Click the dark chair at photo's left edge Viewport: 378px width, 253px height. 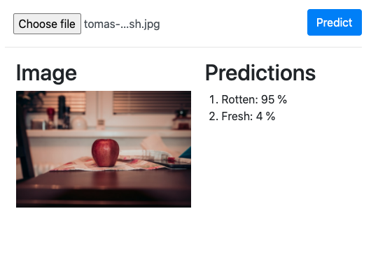coord(24,142)
